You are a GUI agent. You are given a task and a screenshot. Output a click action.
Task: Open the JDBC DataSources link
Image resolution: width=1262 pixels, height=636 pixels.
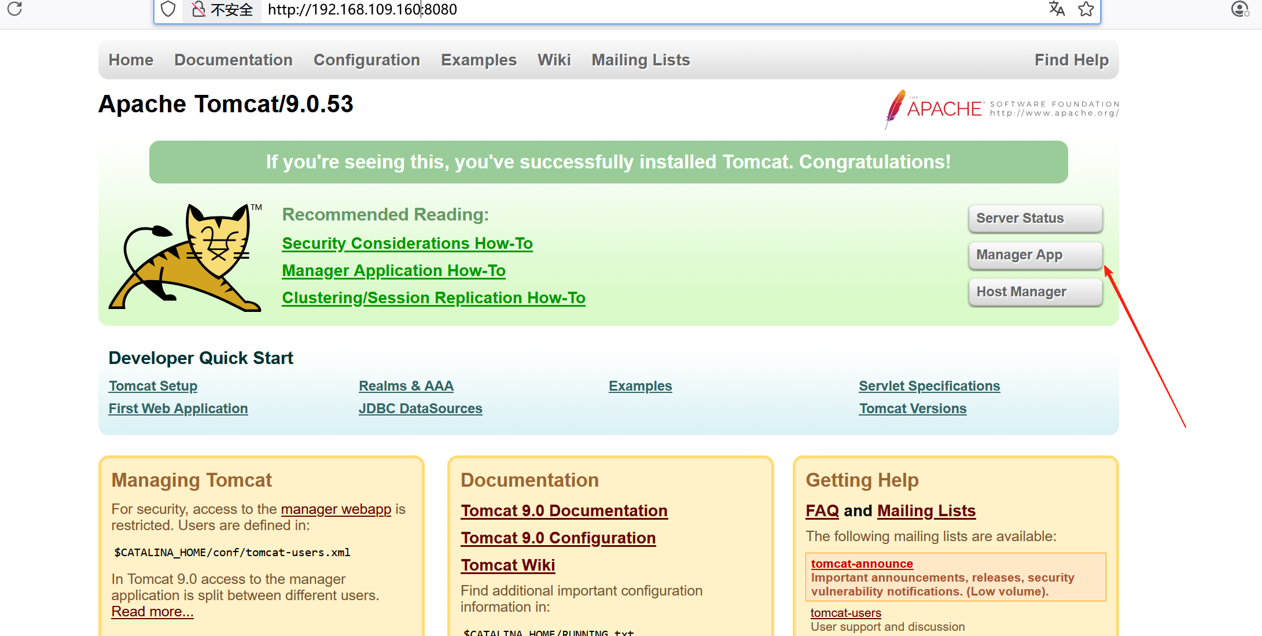420,409
